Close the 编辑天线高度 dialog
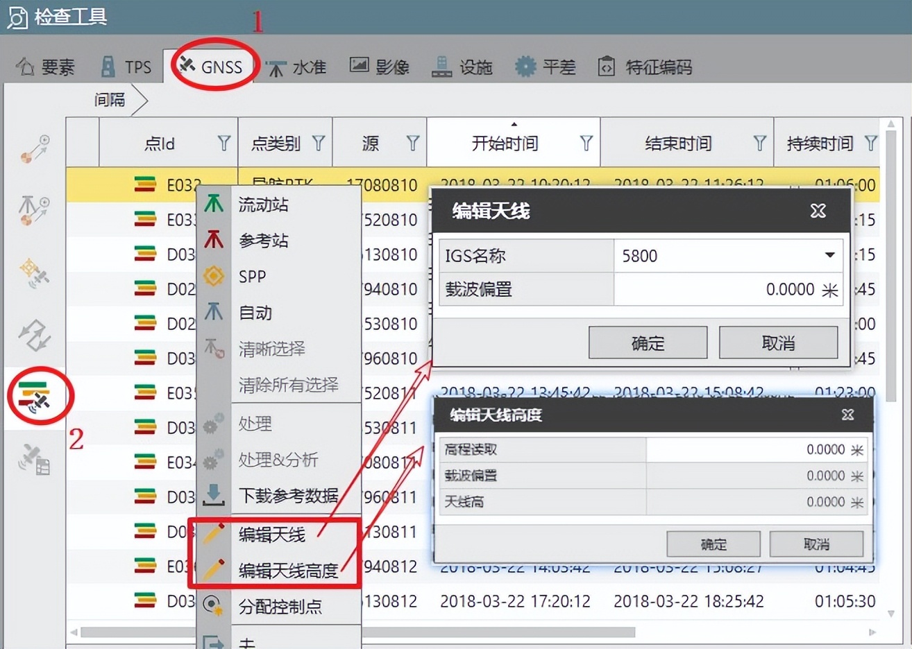Image resolution: width=912 pixels, height=649 pixels. [x=847, y=415]
